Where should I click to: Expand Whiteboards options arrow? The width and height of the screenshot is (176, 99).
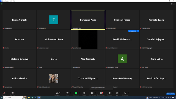(x=128, y=93)
